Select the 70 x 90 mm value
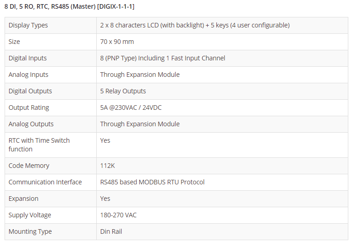Screen dimensions: 352x242 117,42
